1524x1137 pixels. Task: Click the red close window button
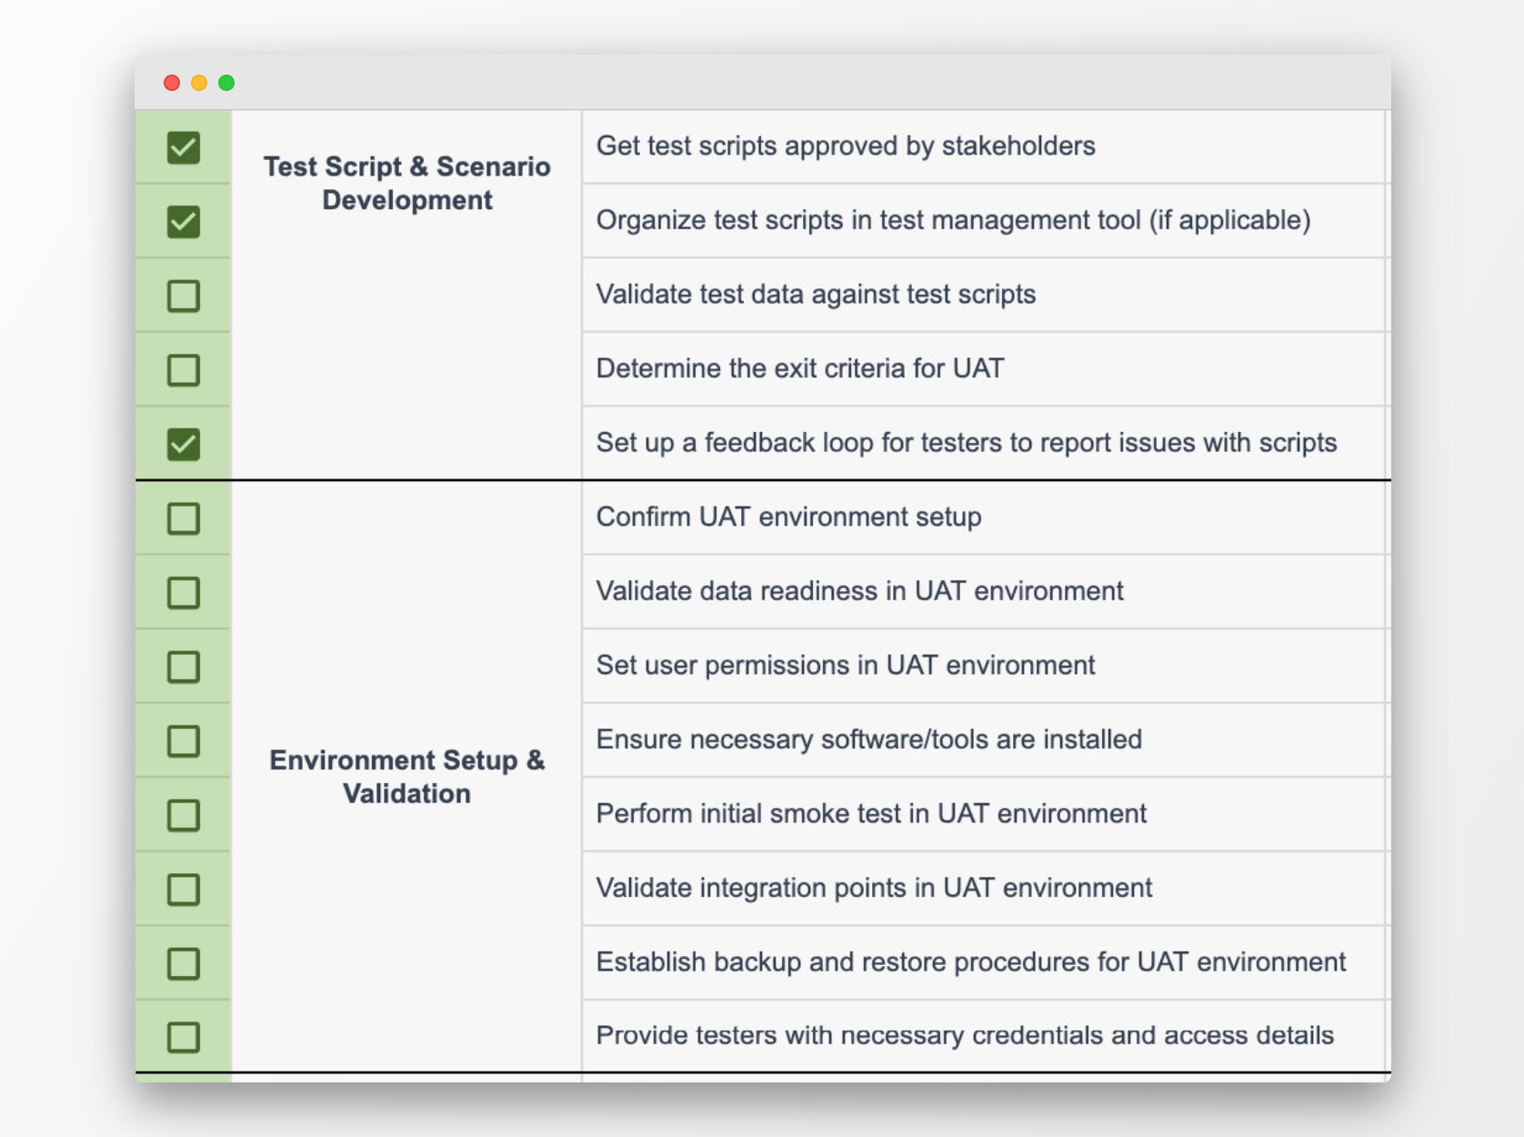click(172, 83)
